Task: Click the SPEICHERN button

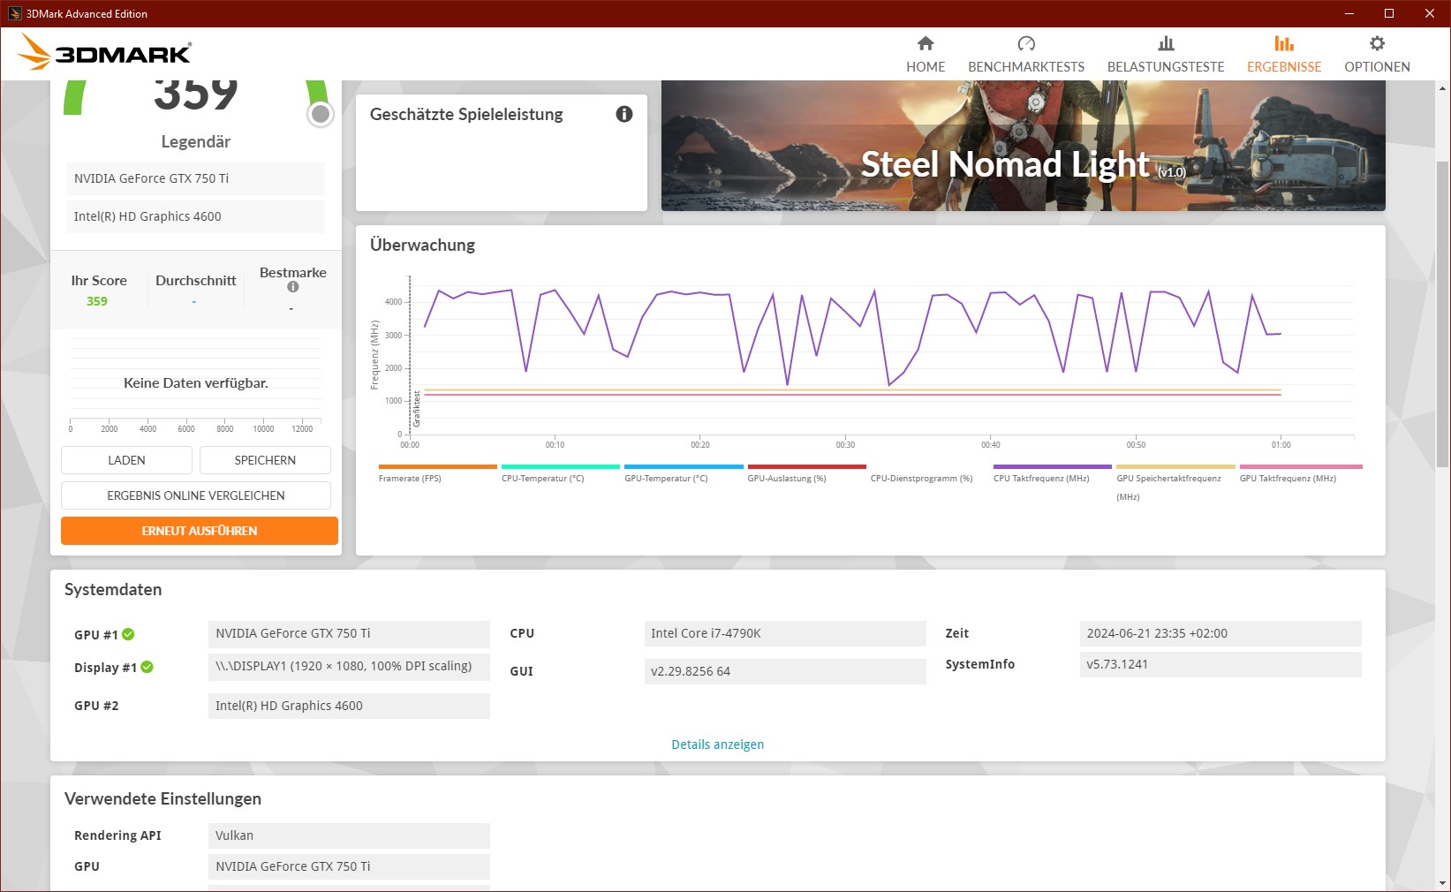Action: (265, 460)
